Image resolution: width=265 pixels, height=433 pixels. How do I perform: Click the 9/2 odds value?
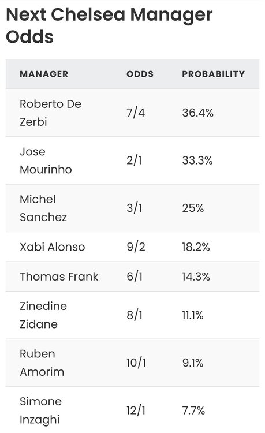136,247
